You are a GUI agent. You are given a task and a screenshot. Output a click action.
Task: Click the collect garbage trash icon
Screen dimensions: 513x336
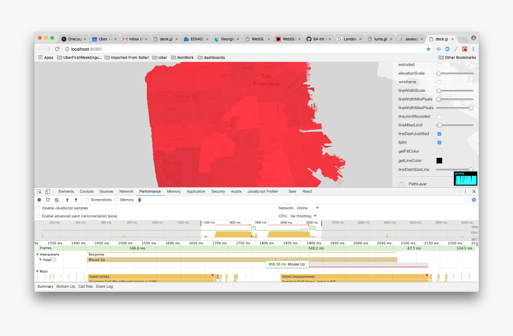[x=140, y=200]
